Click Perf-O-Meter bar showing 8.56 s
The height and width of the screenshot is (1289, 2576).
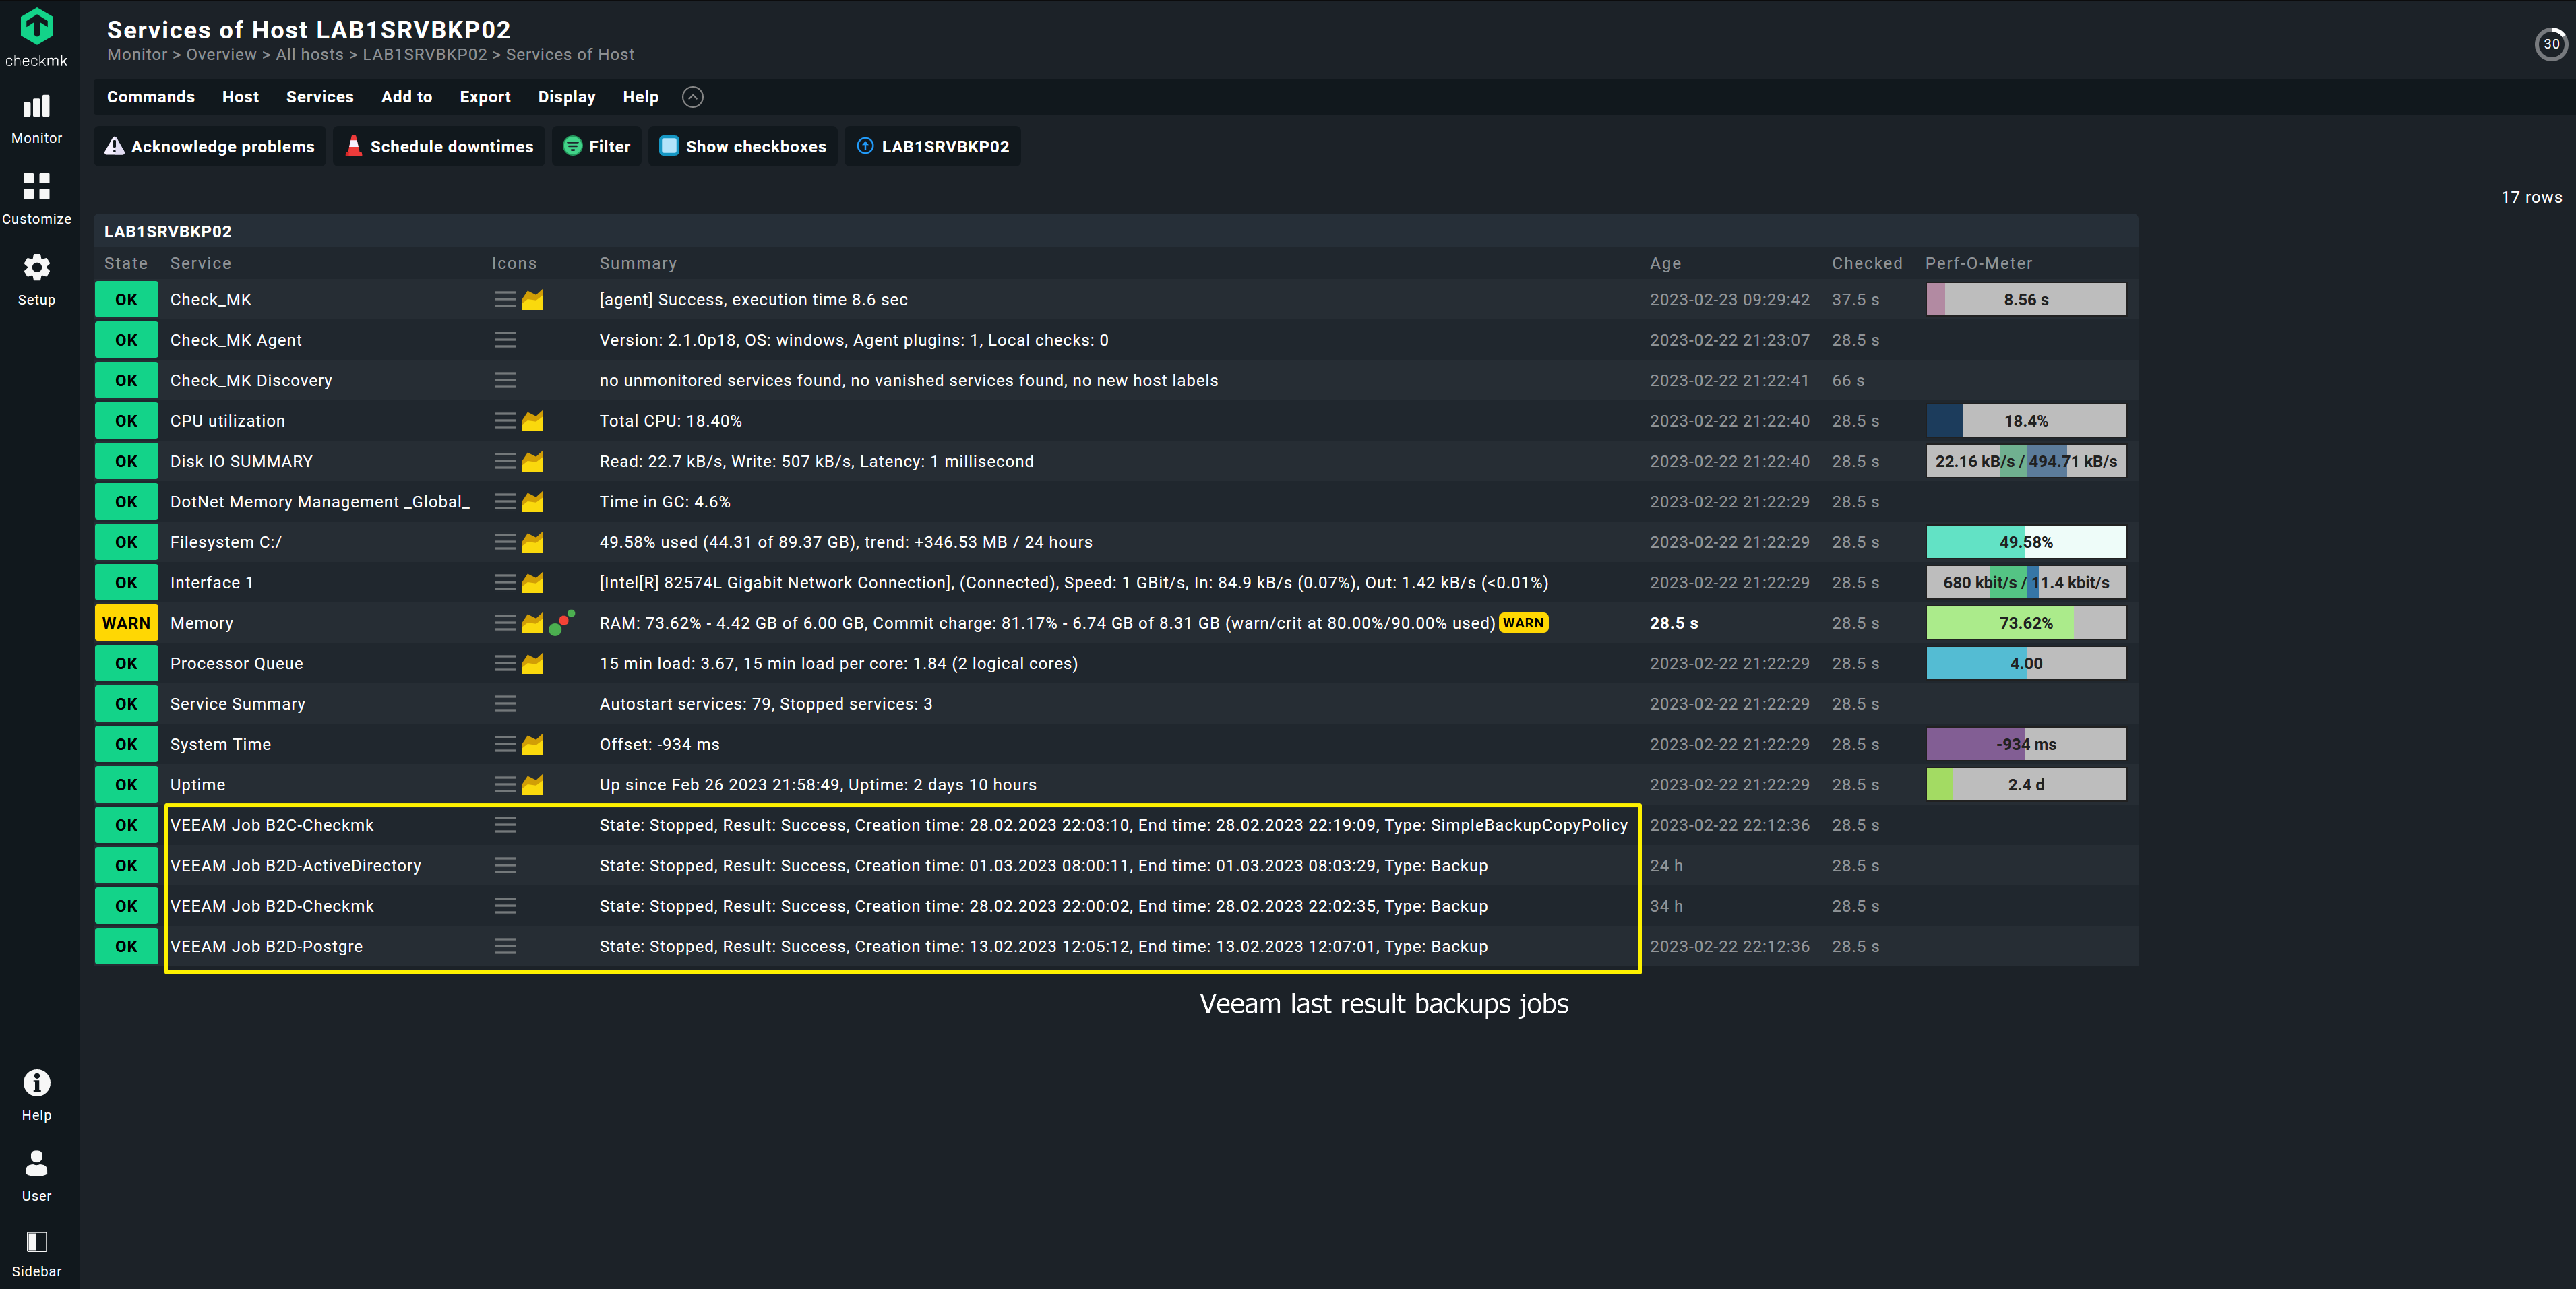point(2026,300)
